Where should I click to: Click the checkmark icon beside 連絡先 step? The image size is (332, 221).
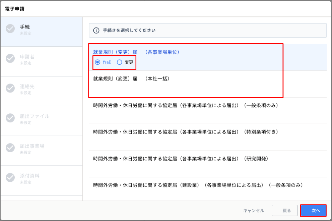tap(10, 88)
